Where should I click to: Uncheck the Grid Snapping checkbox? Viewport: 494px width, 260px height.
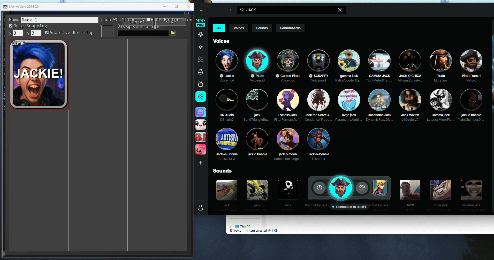point(11,26)
